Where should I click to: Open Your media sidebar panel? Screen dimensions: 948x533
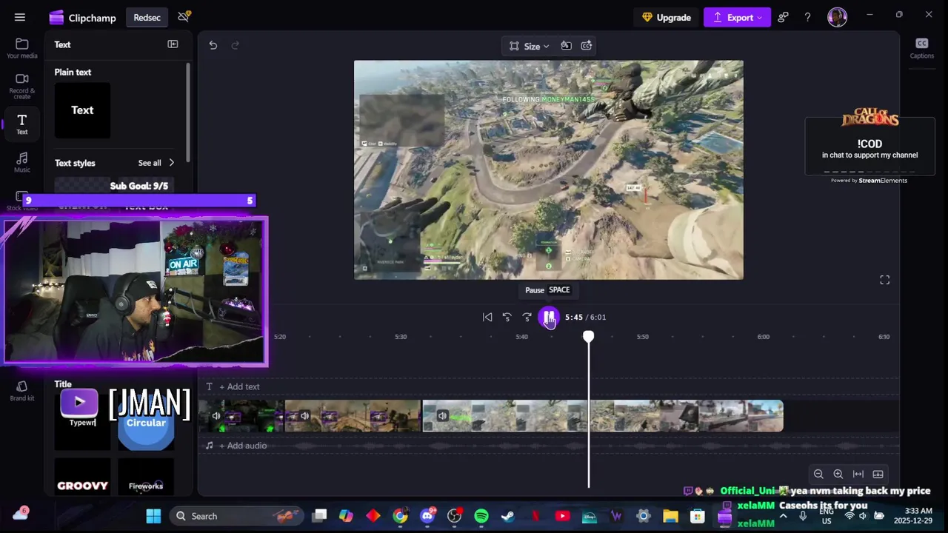pyautogui.click(x=22, y=49)
